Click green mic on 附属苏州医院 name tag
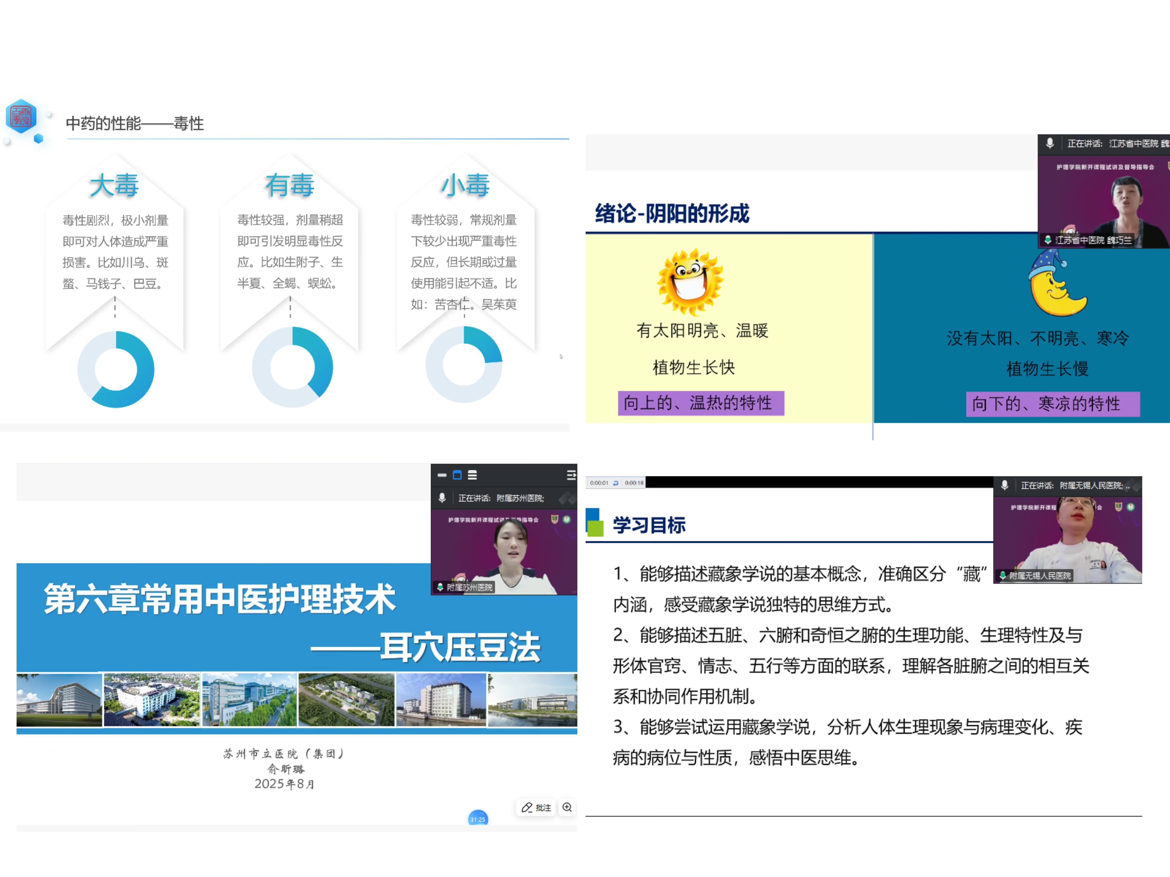 [440, 587]
